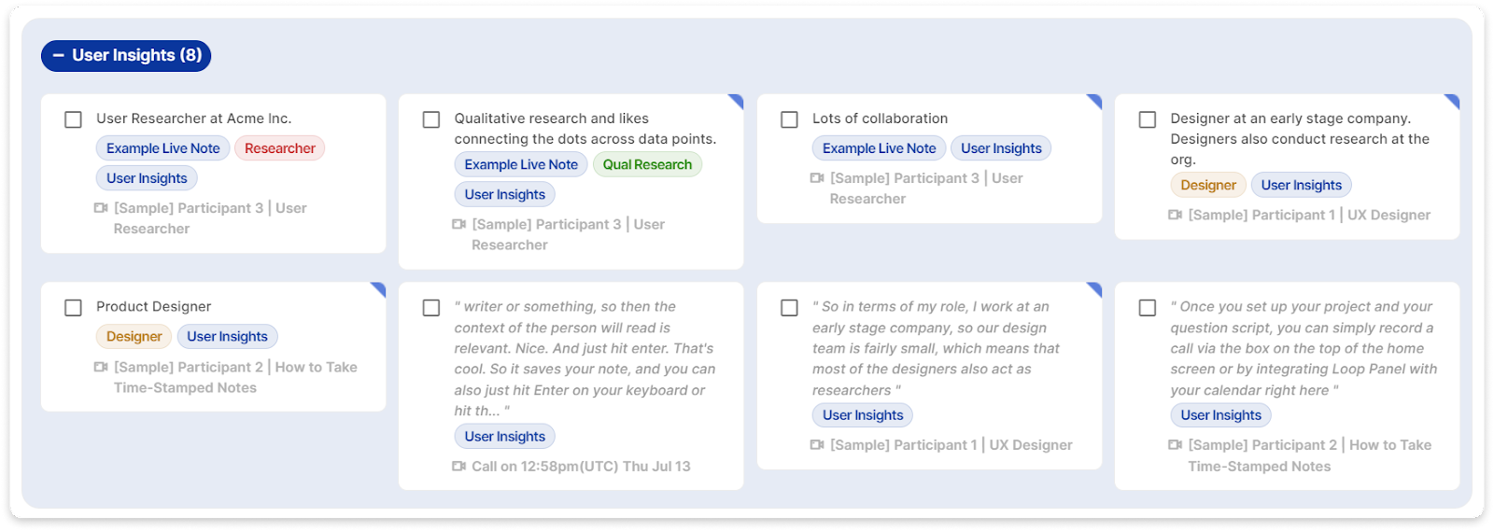
Task: Collapse the User Insights (8) group
Action: click(59, 56)
